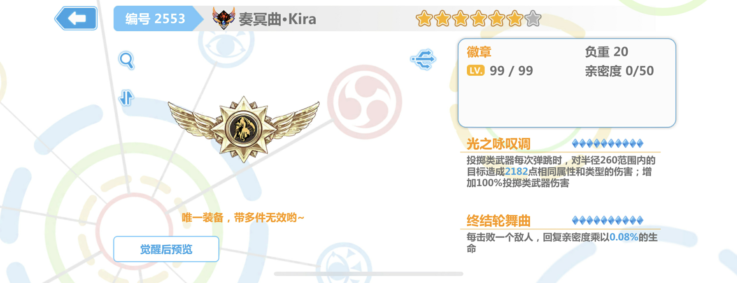Tap the magnifying glass zoom icon
This screenshot has height=283, width=737.
pos(127,60)
